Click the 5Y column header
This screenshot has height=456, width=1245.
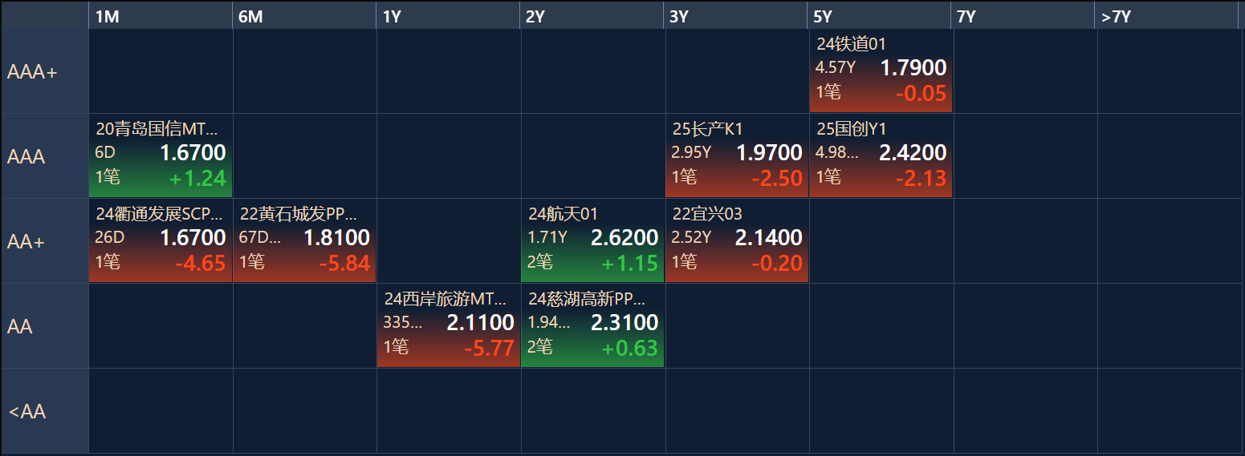(x=881, y=16)
